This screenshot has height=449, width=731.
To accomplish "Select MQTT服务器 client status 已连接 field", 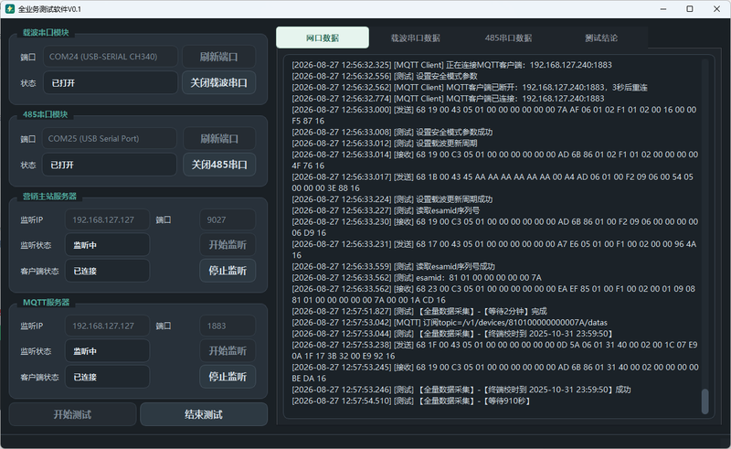I will pos(107,377).
